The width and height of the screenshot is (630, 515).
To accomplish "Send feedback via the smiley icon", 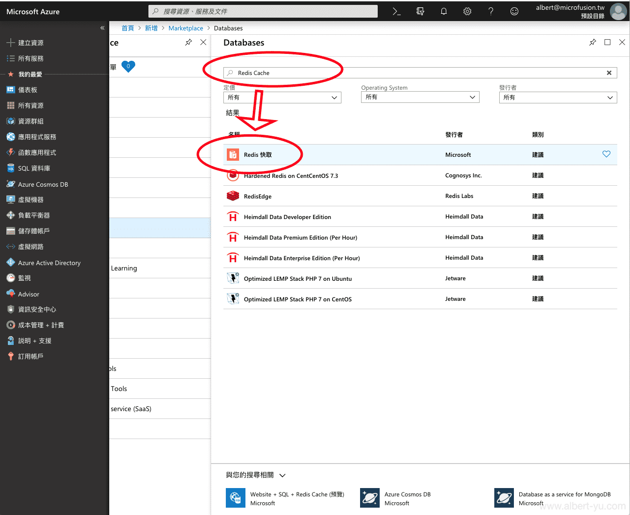I will click(x=514, y=11).
